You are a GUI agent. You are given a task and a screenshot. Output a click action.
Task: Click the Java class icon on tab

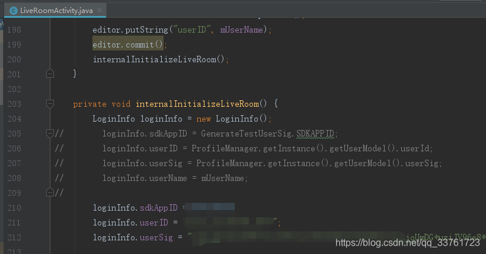[13, 11]
